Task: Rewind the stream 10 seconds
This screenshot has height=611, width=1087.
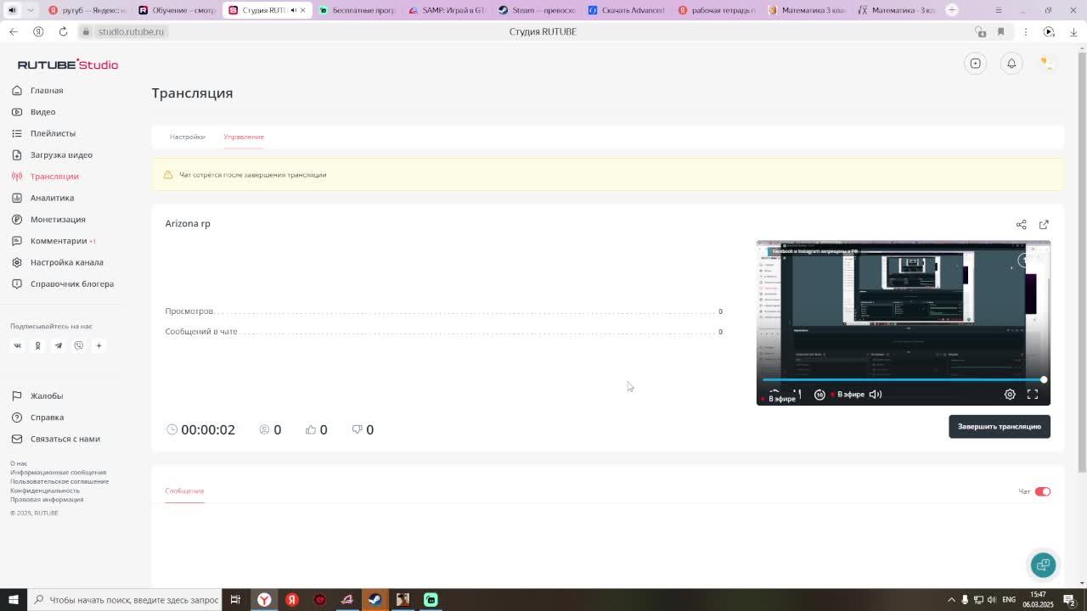Action: (x=819, y=395)
